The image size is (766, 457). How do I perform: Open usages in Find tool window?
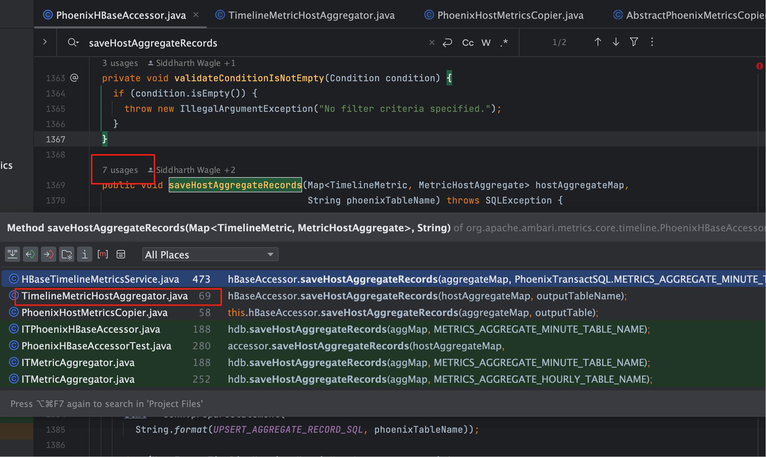[121, 255]
